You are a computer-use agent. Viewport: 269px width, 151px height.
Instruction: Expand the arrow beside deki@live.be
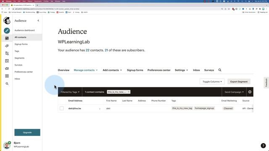[x=100, y=109]
